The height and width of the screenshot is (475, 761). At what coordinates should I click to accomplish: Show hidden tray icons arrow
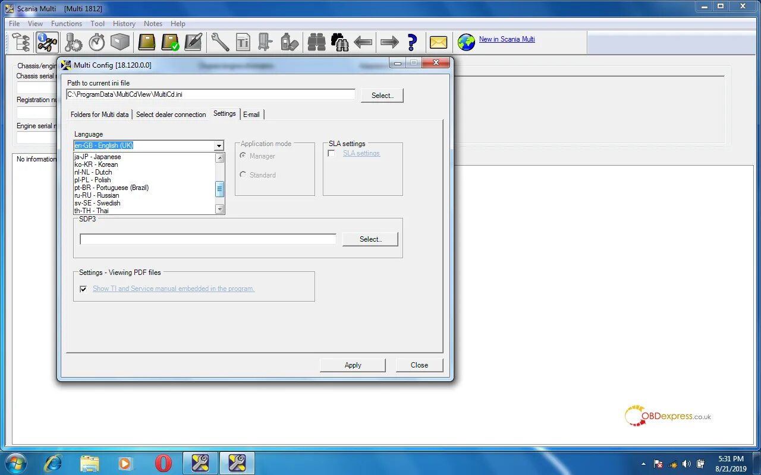643,464
